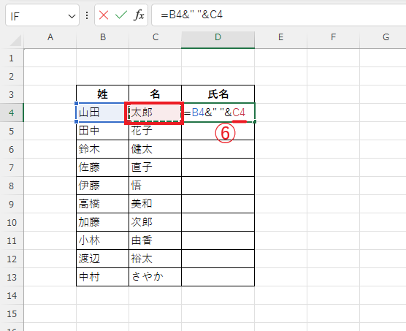Viewport: 406px width, 331px height.
Task: Select row 10 header
Action: click(x=12, y=222)
